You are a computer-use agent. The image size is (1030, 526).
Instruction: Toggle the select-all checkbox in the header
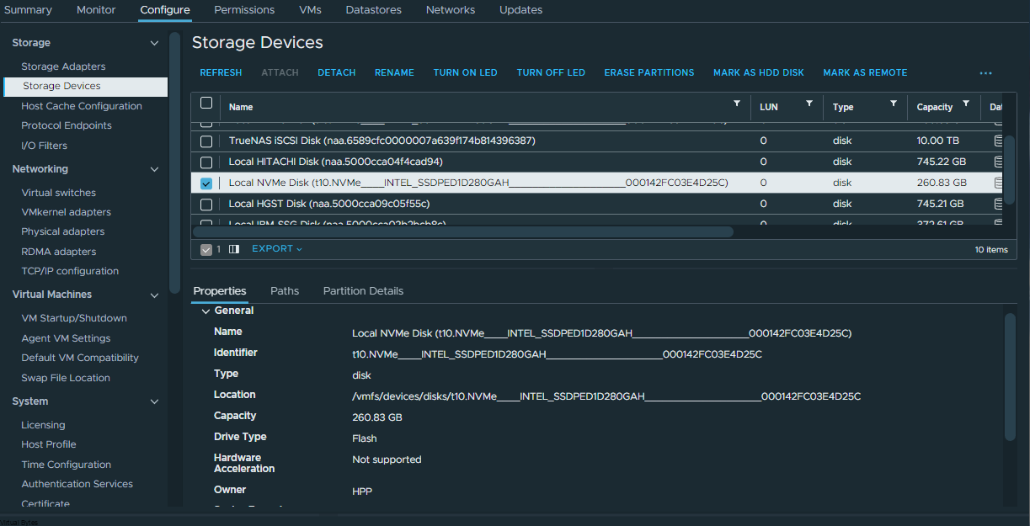tap(206, 102)
